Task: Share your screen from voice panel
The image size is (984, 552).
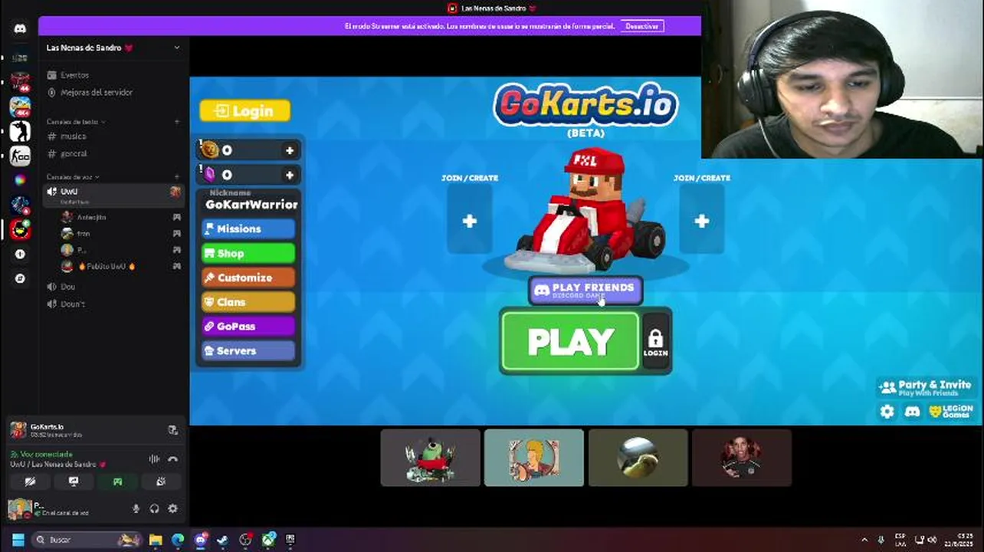Action: [x=74, y=481]
